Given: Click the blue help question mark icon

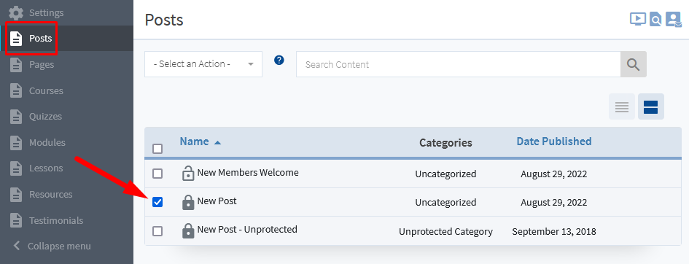Looking at the screenshot, I should (279, 61).
